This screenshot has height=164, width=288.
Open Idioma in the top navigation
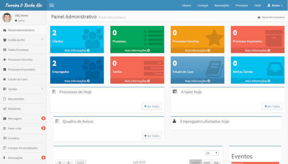[186, 5]
